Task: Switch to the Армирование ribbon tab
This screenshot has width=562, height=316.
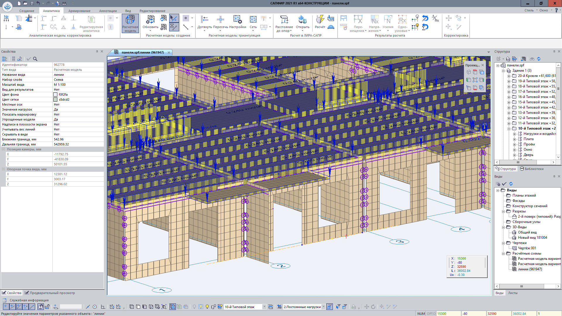Action: (79, 11)
